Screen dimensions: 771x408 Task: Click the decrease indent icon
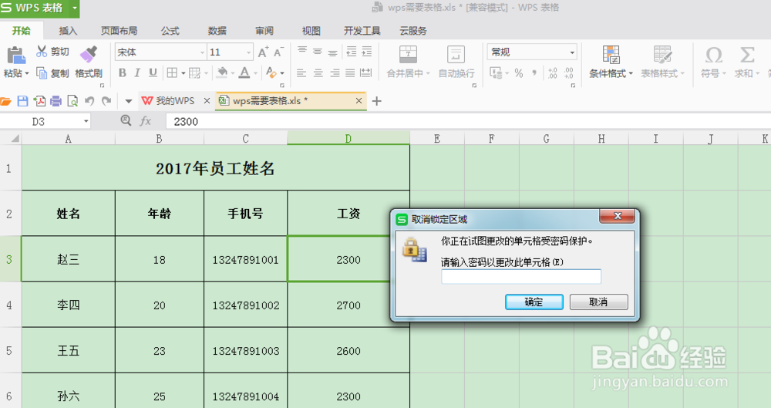[352, 51]
